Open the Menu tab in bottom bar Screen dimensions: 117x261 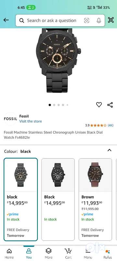tap(88, 253)
